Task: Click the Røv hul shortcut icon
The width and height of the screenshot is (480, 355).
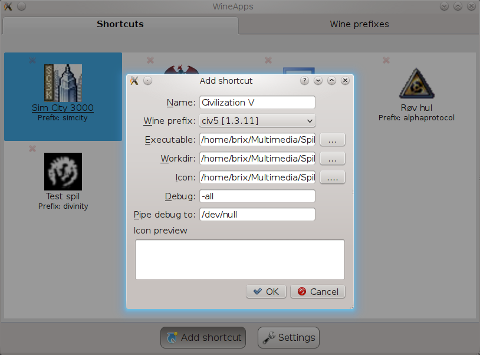Action: point(417,83)
